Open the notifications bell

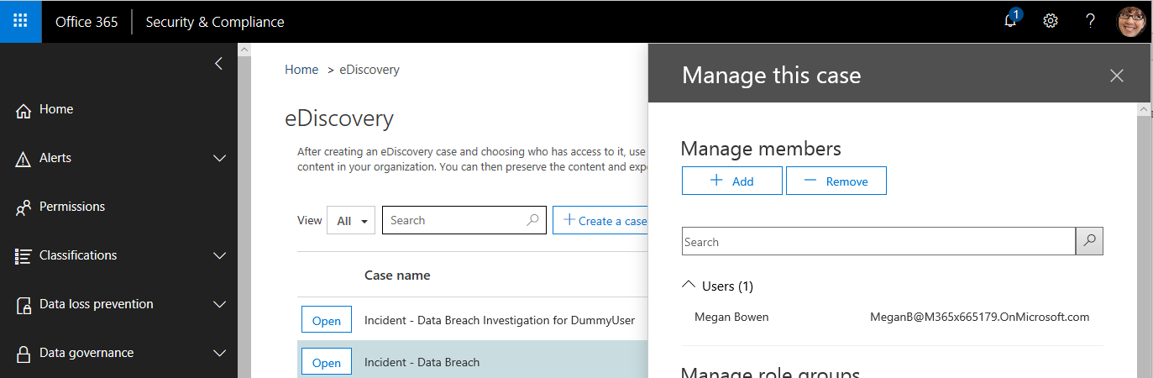click(1010, 21)
